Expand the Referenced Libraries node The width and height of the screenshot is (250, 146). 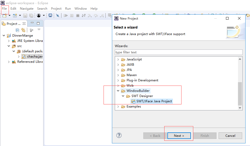pyautogui.click(x=9, y=62)
